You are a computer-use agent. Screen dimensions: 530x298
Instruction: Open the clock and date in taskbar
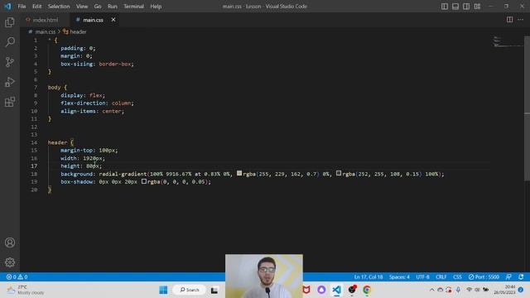click(505, 290)
